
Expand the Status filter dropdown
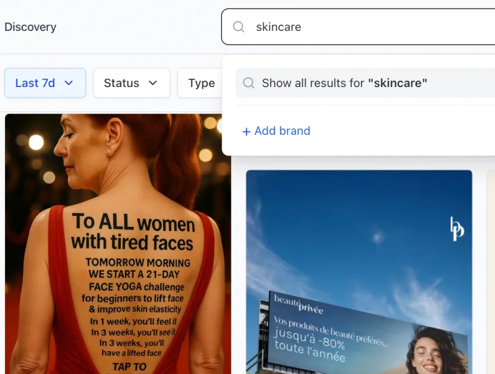[132, 83]
